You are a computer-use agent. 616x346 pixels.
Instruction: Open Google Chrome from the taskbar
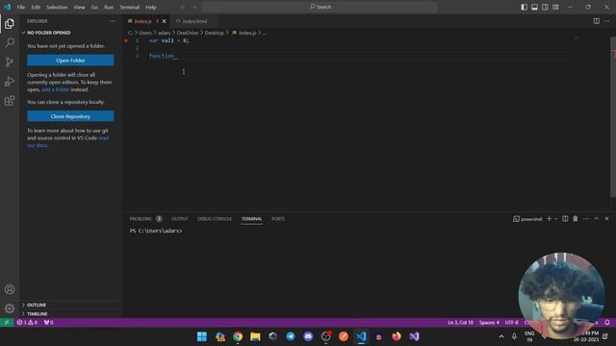click(x=238, y=336)
